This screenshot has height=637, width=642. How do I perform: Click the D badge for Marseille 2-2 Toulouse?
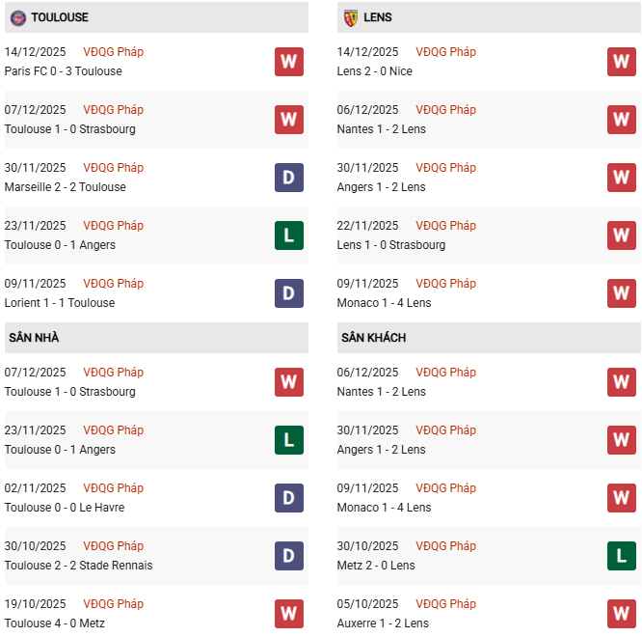(x=288, y=178)
